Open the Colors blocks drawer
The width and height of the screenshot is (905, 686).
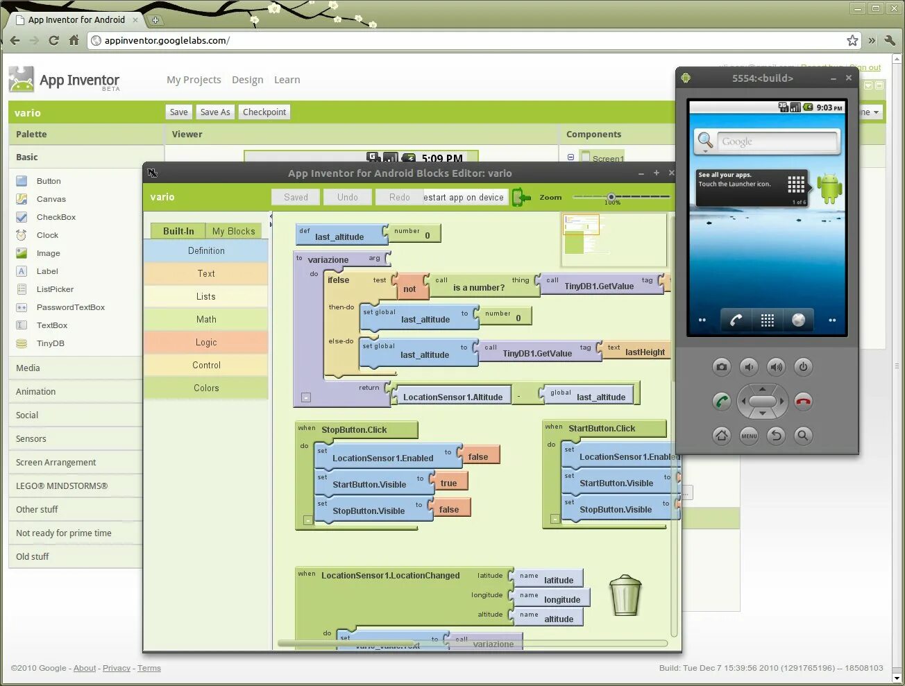pyautogui.click(x=206, y=388)
